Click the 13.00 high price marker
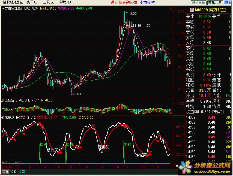The height and width of the screenshot is (176, 233). [x=132, y=14]
